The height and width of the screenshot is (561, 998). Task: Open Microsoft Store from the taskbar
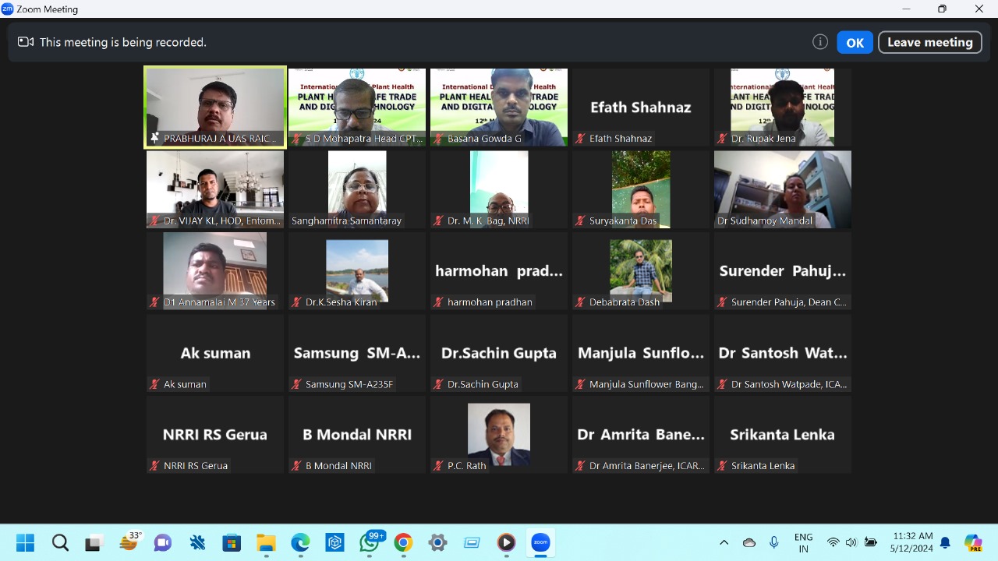232,542
